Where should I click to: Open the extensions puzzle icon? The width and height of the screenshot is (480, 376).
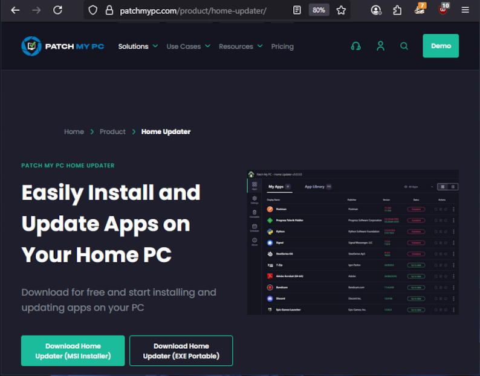[397, 10]
